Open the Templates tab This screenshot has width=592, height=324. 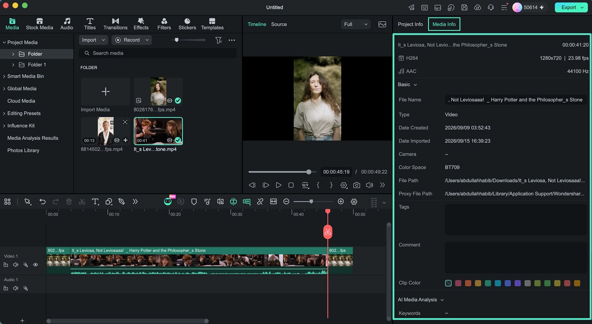coord(212,24)
